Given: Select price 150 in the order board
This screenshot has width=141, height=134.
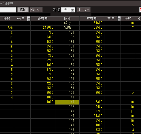Looking at the screenshot, I should tap(67, 93).
